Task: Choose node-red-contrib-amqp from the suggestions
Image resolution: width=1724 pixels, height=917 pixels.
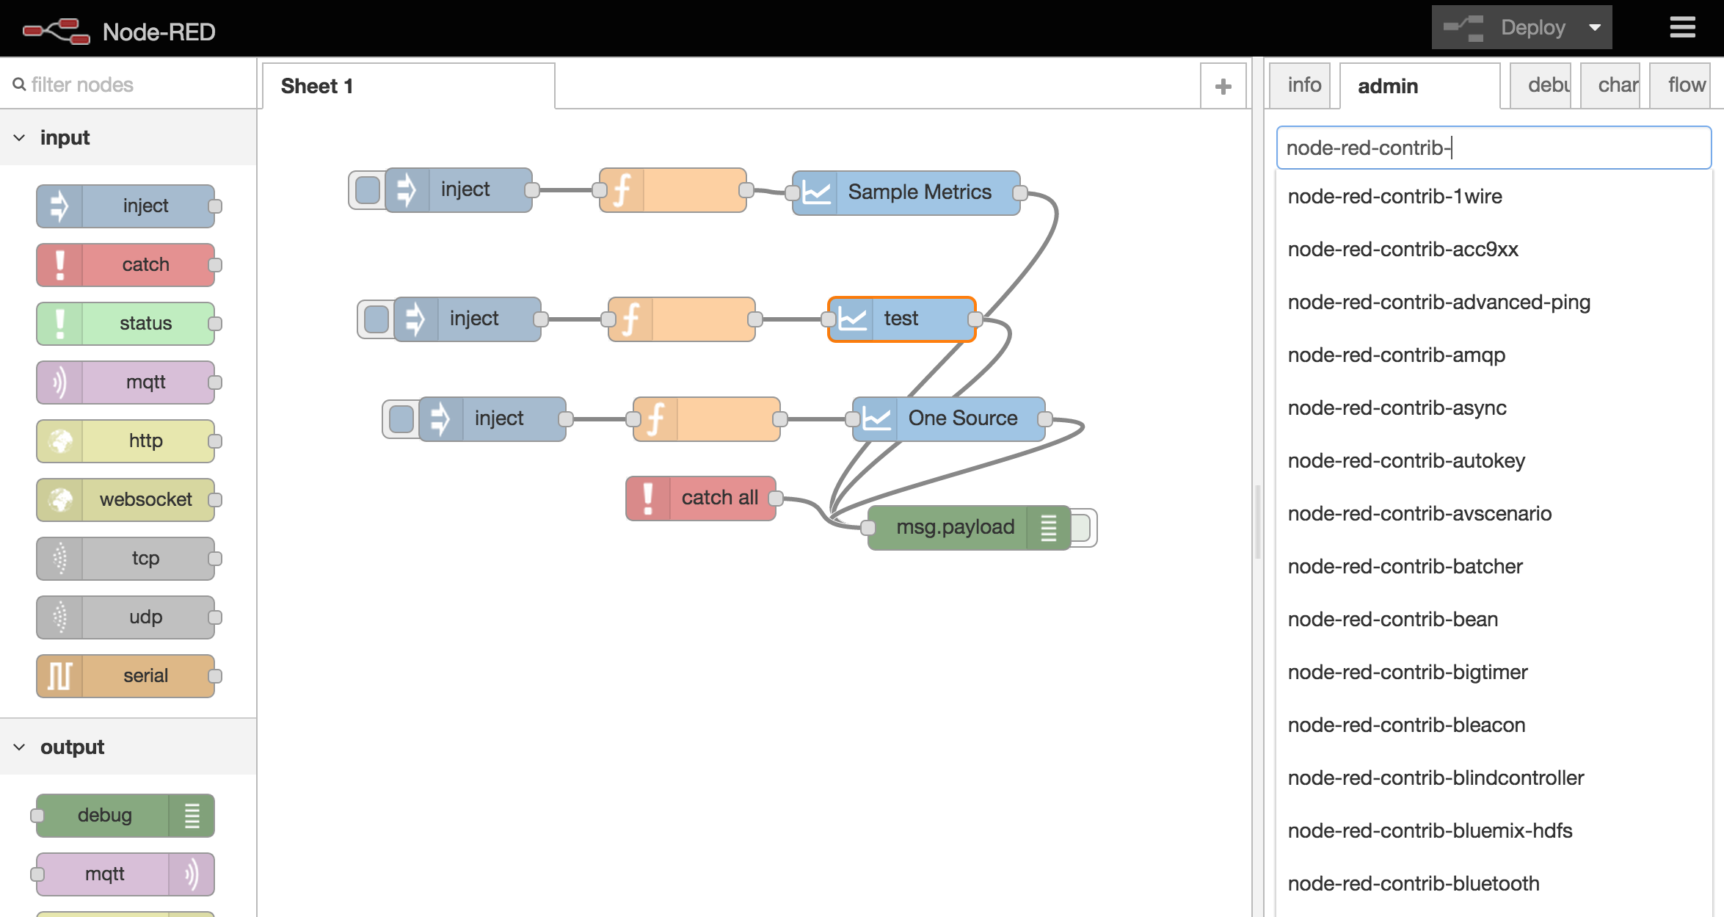Action: coord(1396,355)
